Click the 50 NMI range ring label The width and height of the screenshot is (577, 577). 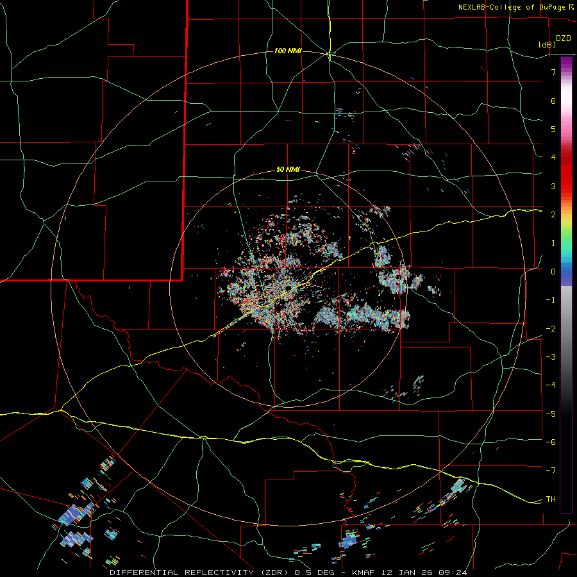[288, 169]
